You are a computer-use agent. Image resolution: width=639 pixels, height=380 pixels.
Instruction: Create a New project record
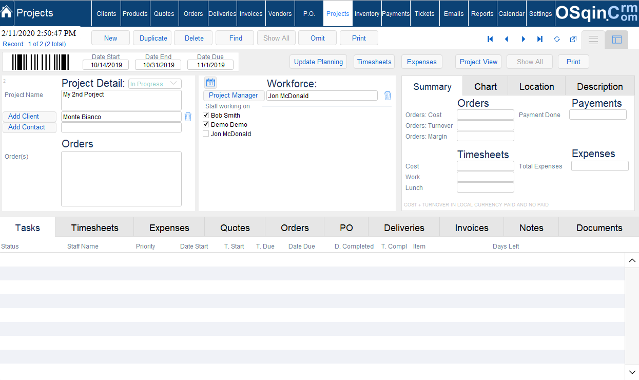tap(111, 38)
